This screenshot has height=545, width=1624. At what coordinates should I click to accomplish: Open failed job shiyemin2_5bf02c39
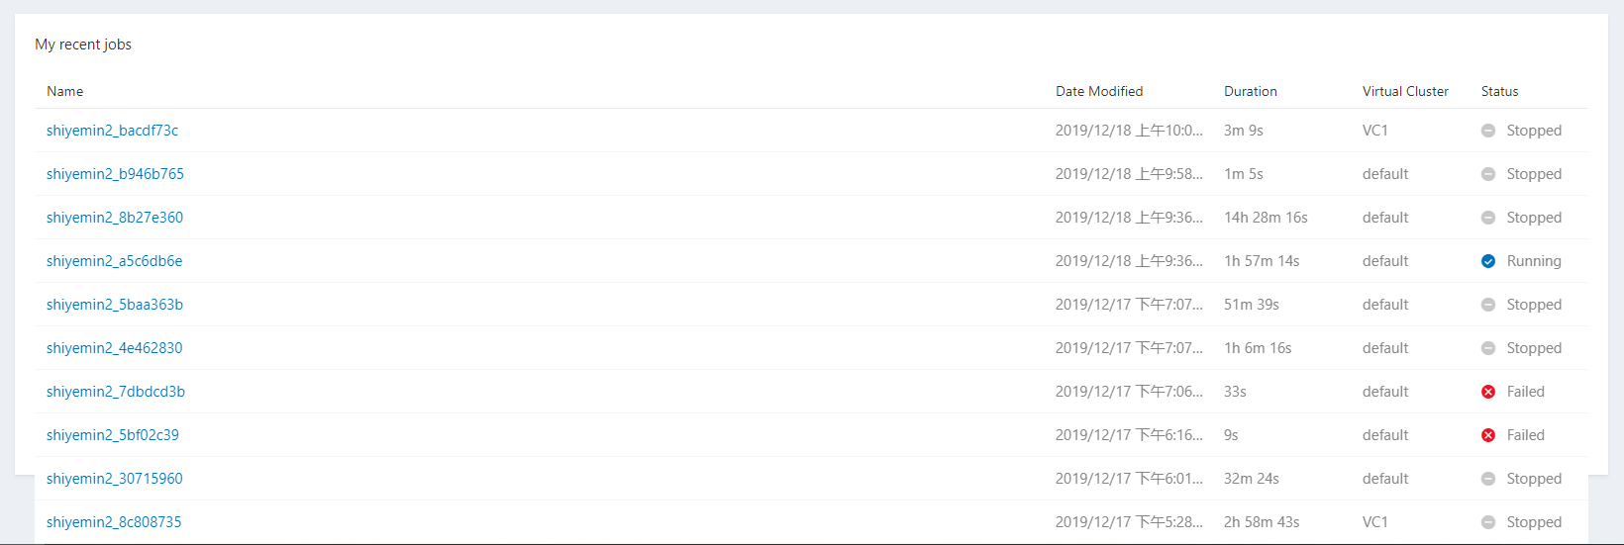click(113, 435)
